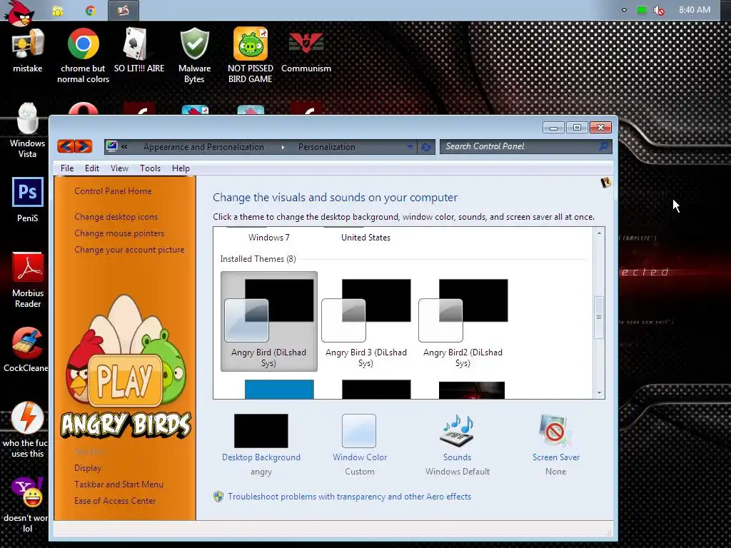Open 'chrome but normal colors' desktop shortcut
This screenshot has width=731, height=548.
pos(83,54)
